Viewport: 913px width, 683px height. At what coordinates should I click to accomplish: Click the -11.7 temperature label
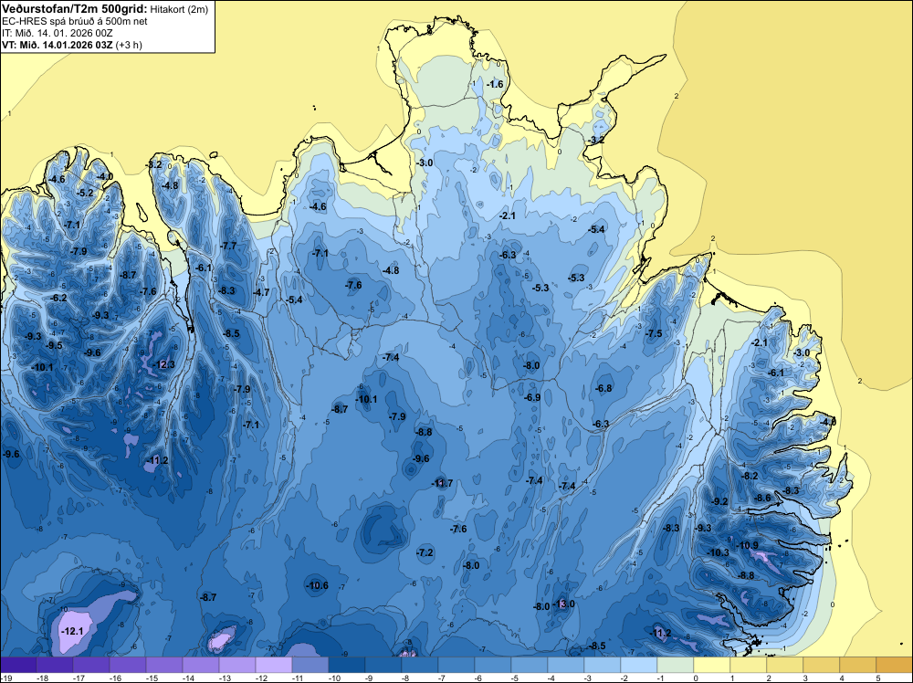coord(442,483)
